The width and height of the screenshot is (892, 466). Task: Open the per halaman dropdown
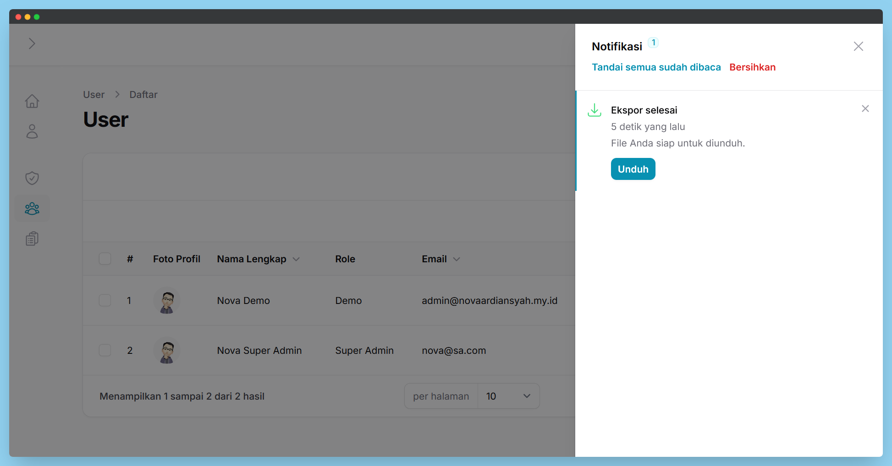[x=509, y=396]
